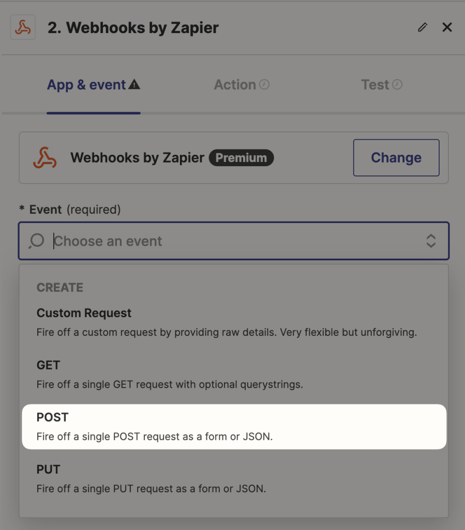
Task: Click the magnifying glass in the event field
Action: click(36, 241)
